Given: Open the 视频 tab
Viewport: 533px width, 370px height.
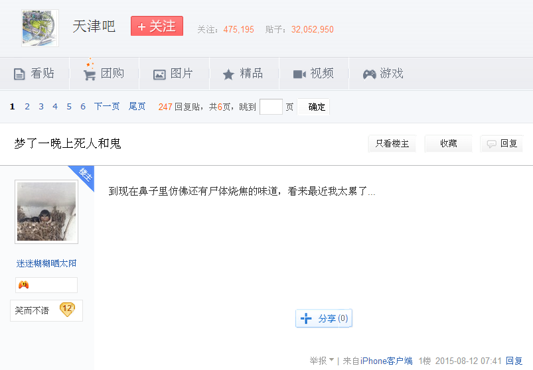Looking at the screenshot, I should pyautogui.click(x=314, y=74).
